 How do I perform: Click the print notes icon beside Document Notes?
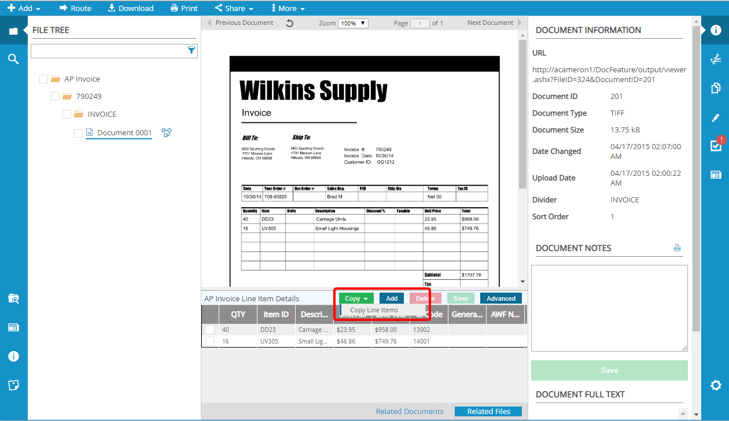click(x=677, y=248)
